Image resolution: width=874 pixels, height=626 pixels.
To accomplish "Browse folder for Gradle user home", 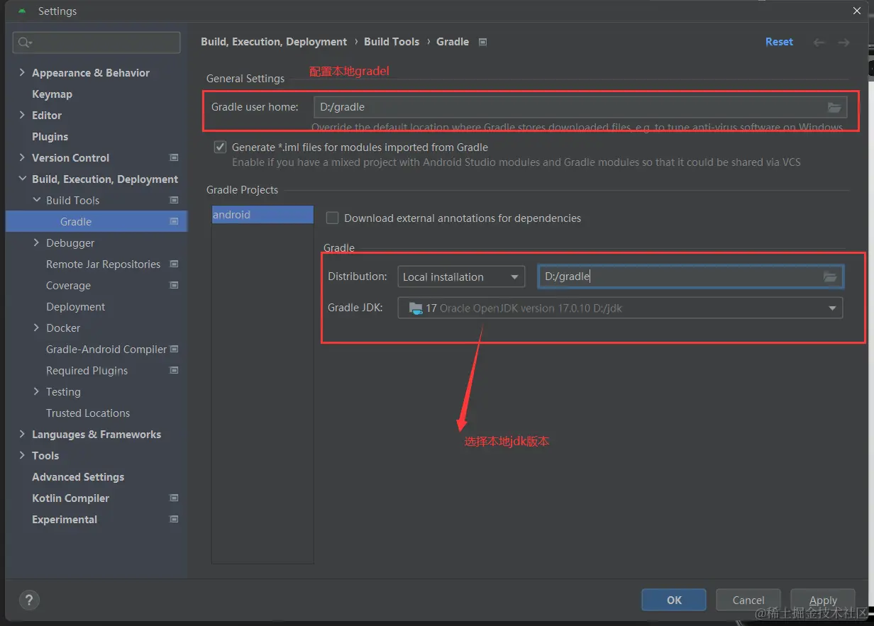I will 834,107.
